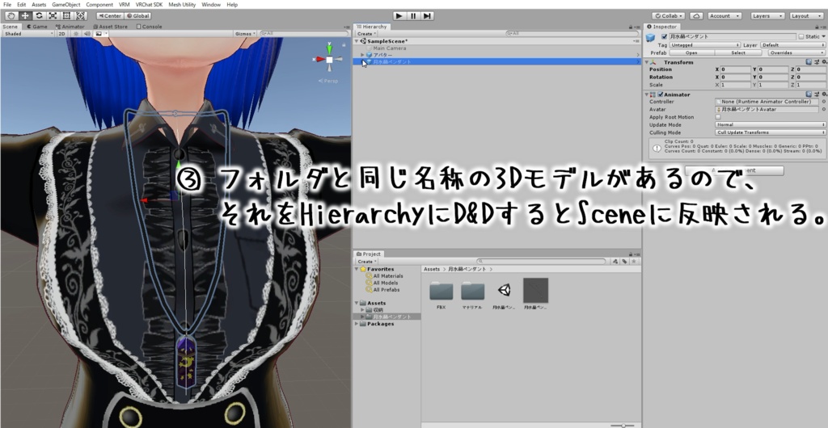Viewport: 828px width, 428px height.
Task: Open the Animator component preset icon
Action: [x=816, y=94]
